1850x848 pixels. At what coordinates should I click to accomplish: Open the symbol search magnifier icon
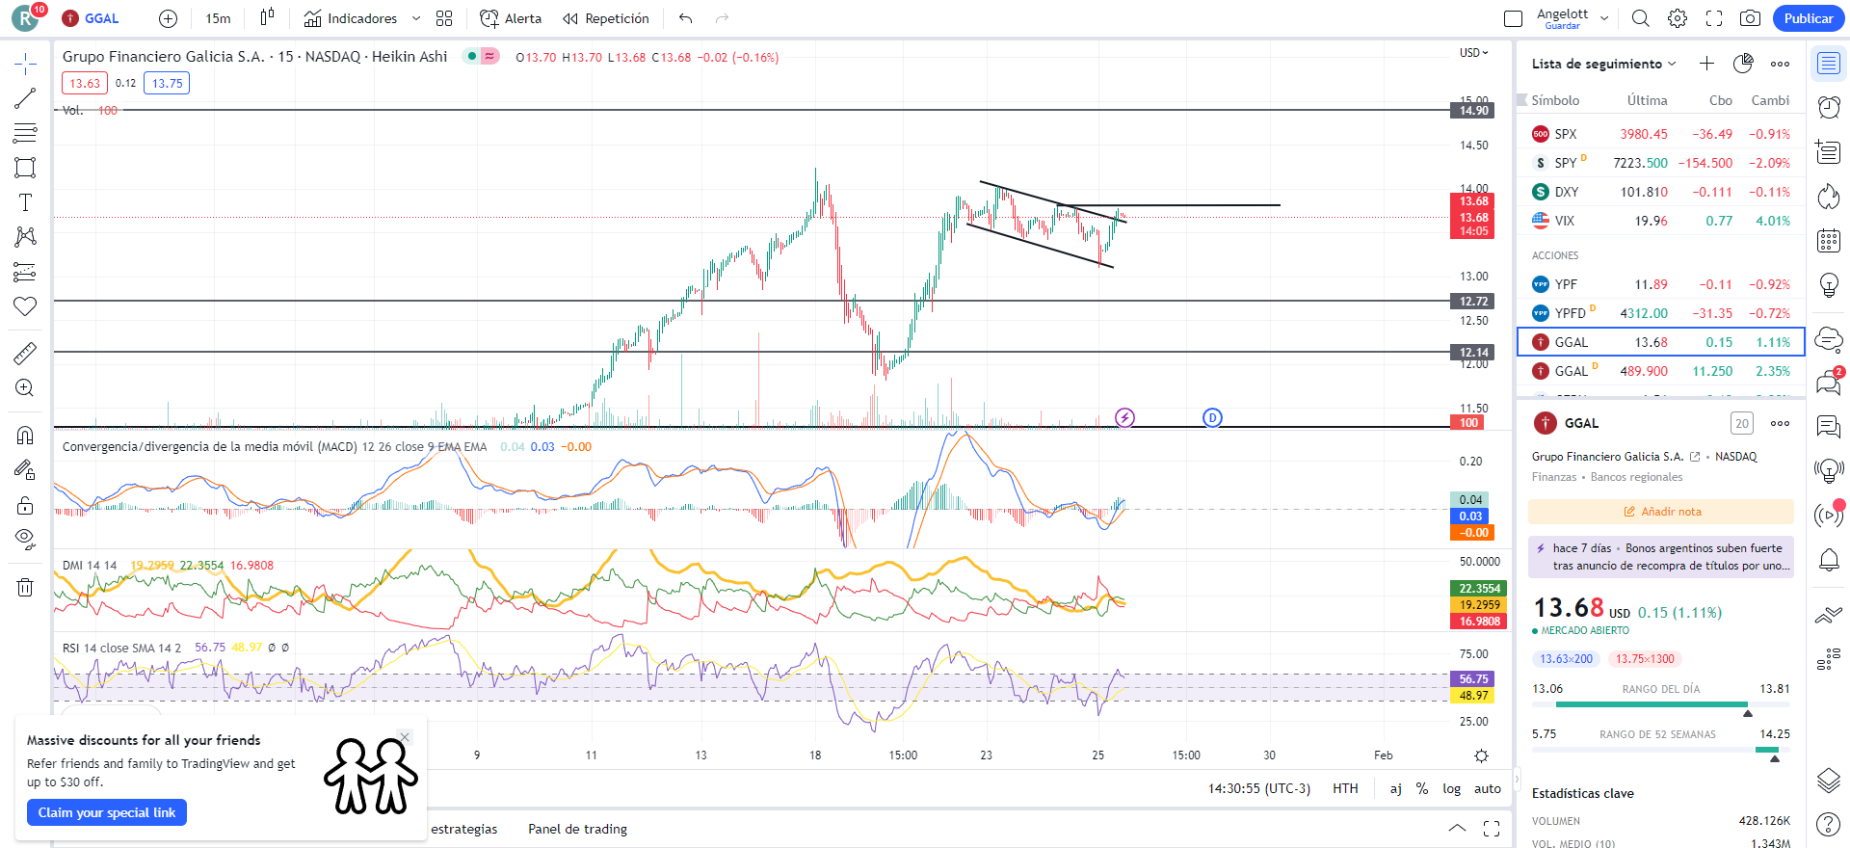pyautogui.click(x=1640, y=18)
